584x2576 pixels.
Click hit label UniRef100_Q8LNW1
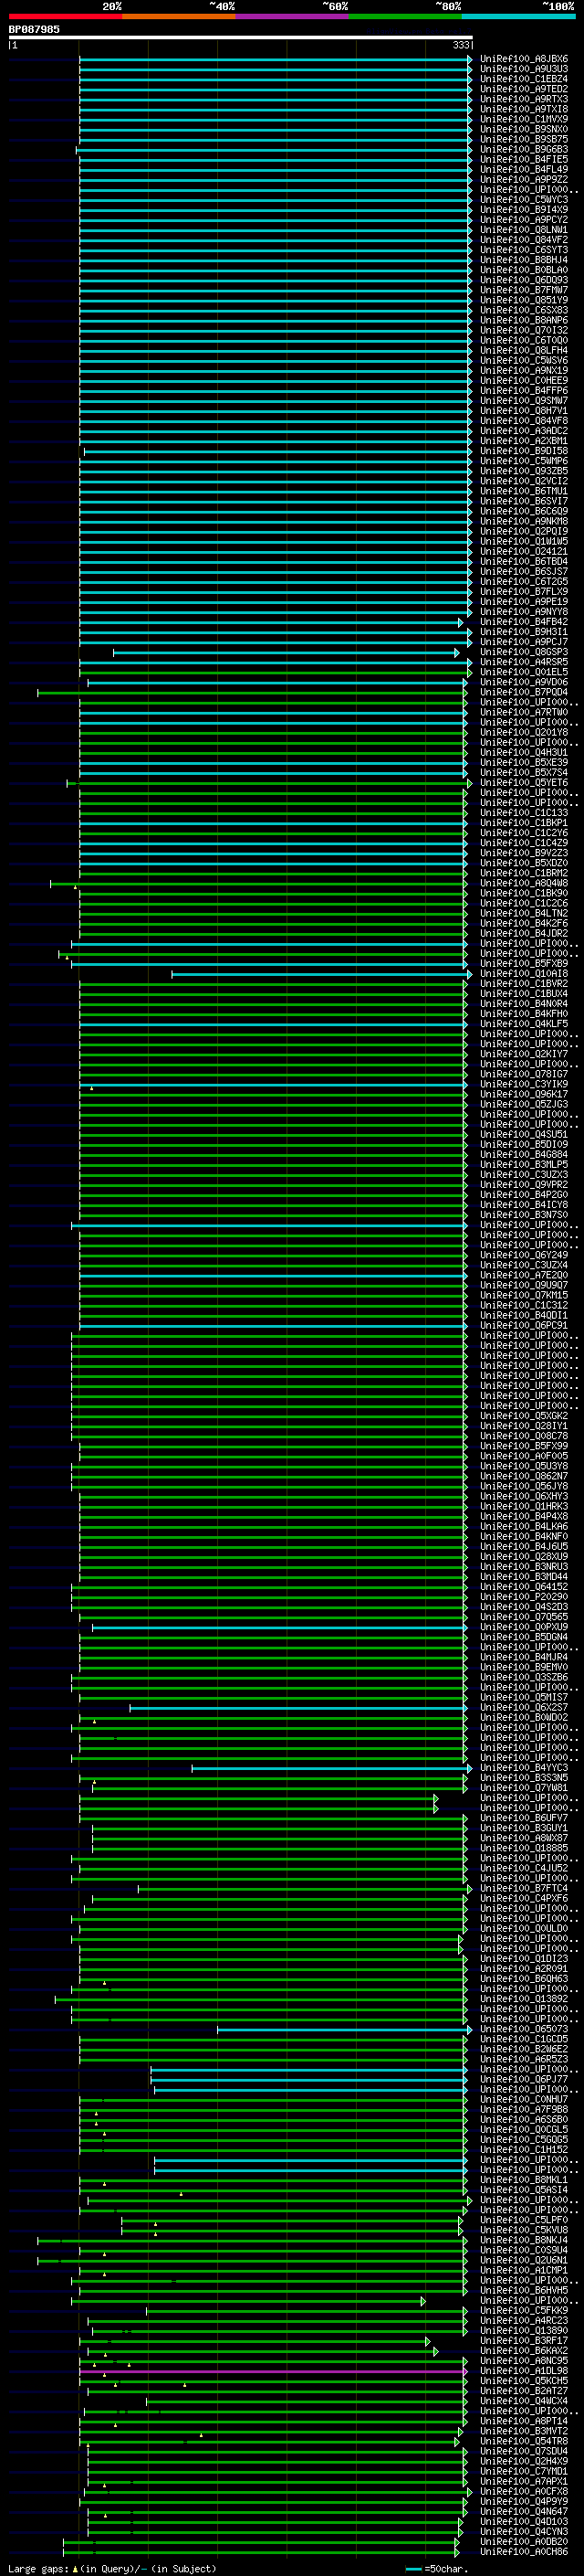pyautogui.click(x=524, y=230)
